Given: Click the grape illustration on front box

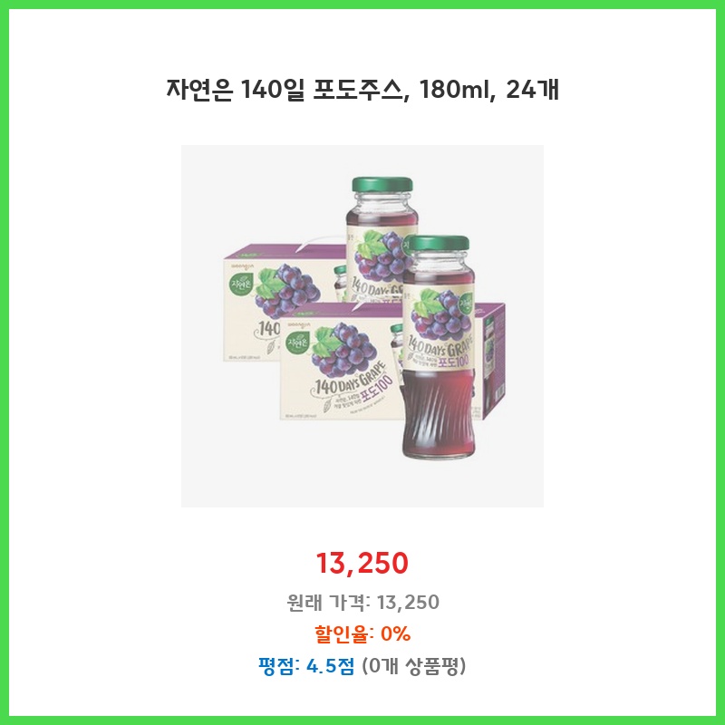Looking at the screenshot, I should click(x=344, y=347).
